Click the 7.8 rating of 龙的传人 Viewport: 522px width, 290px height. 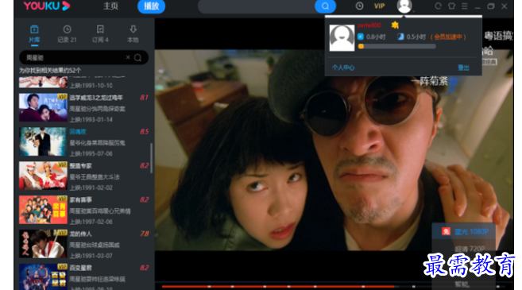click(144, 234)
